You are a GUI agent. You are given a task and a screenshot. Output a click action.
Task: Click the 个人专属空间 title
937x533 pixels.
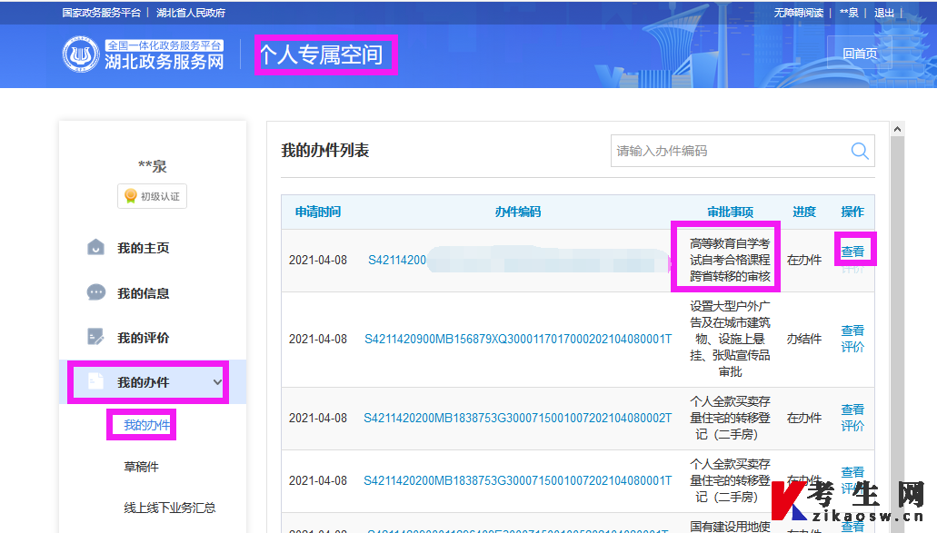[x=322, y=54]
